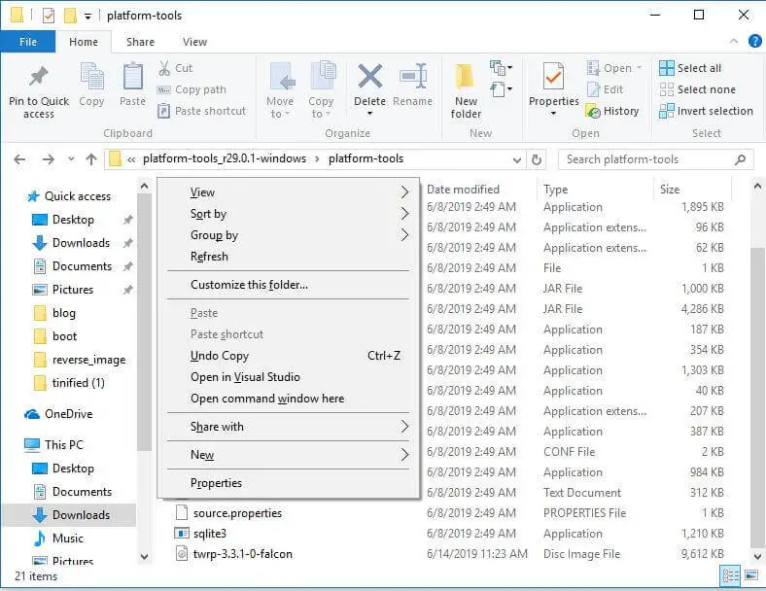Switch to large icons view toggle
This screenshot has width=766, height=591.
pyautogui.click(x=749, y=576)
